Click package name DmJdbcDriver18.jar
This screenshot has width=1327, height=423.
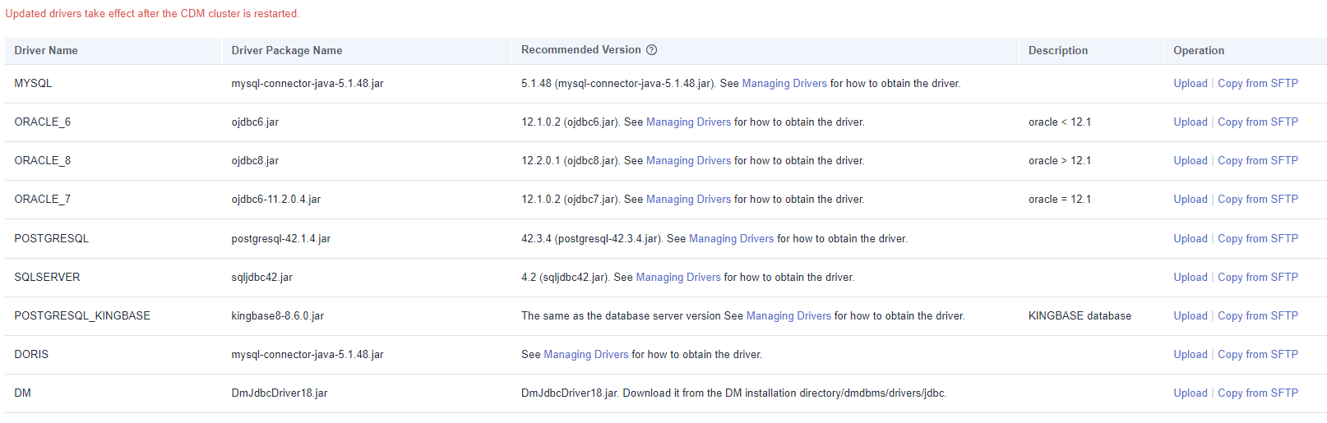(x=280, y=393)
